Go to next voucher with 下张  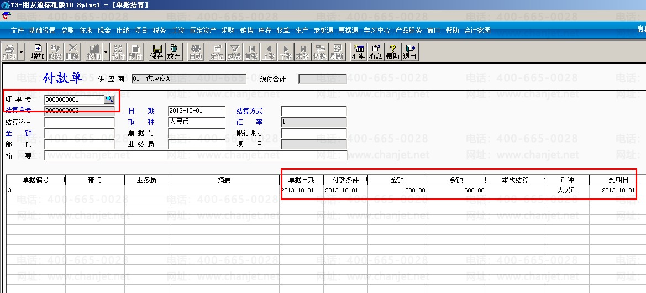pyautogui.click(x=285, y=52)
